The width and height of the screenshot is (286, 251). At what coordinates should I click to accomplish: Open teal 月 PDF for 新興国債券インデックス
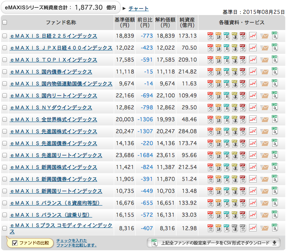coord(226,179)
